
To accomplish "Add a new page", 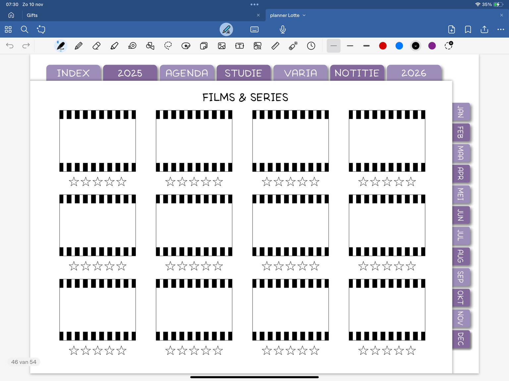I will click(x=452, y=29).
